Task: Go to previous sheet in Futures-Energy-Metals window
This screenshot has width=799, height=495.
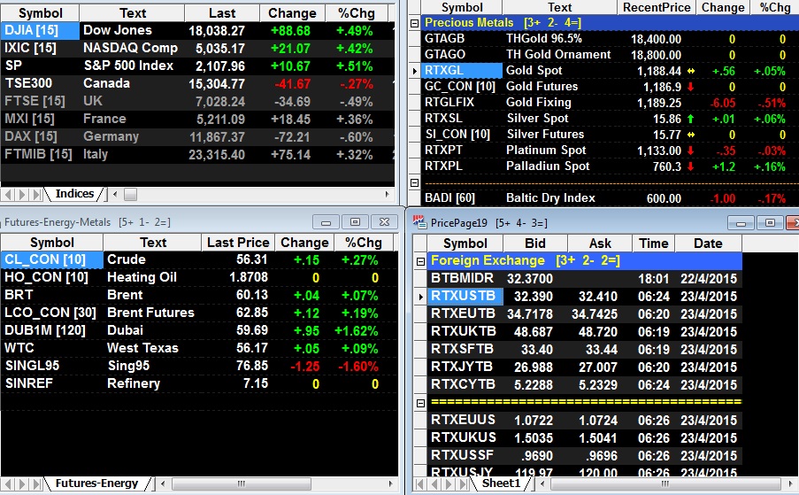Action: pyautogui.click(x=9, y=483)
